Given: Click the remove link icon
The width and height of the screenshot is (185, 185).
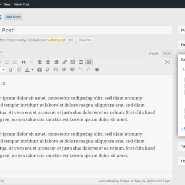Looking at the screenshot, I should pos(72,62).
